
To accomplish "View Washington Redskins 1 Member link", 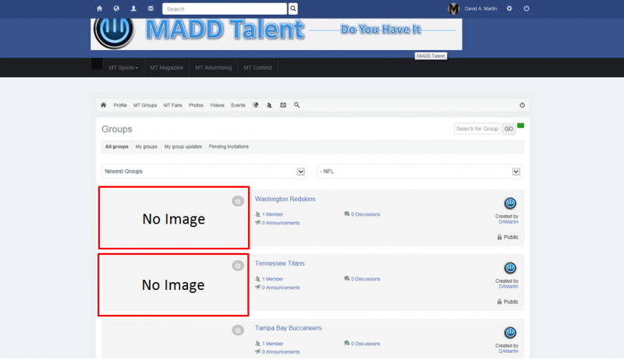I will point(272,214).
